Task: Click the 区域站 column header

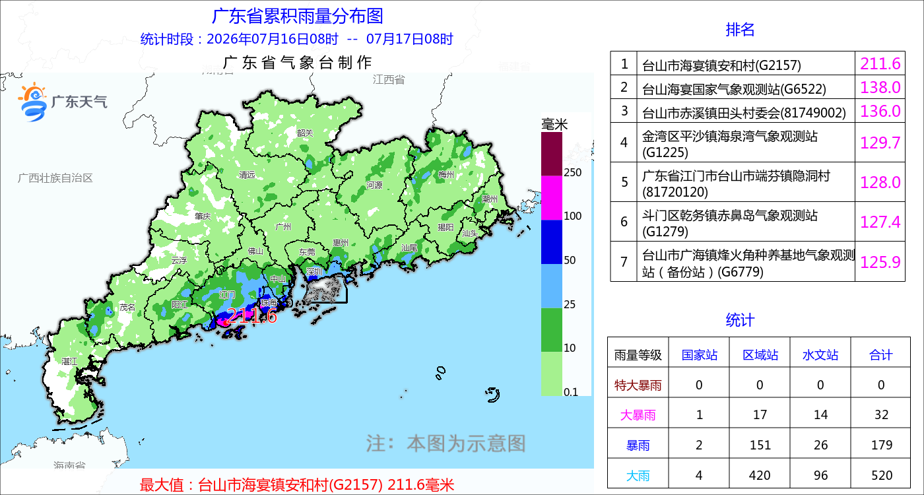Action: pos(760,355)
